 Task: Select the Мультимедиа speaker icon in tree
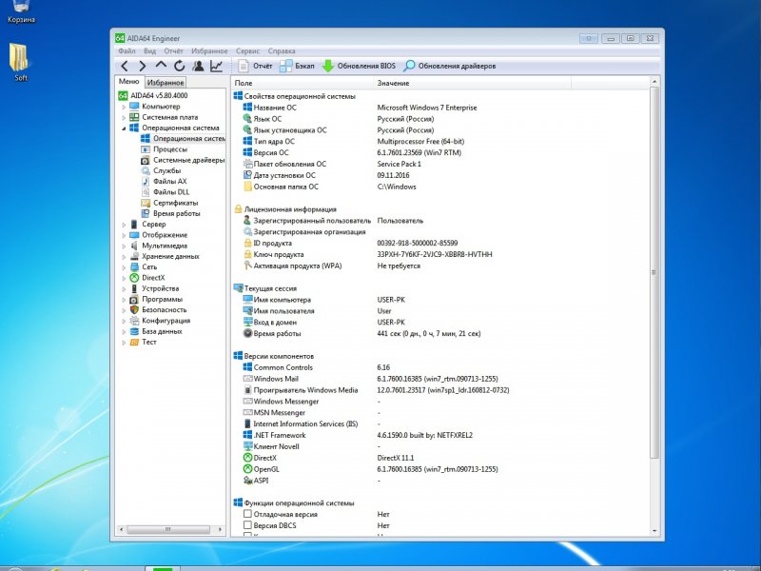(134, 246)
